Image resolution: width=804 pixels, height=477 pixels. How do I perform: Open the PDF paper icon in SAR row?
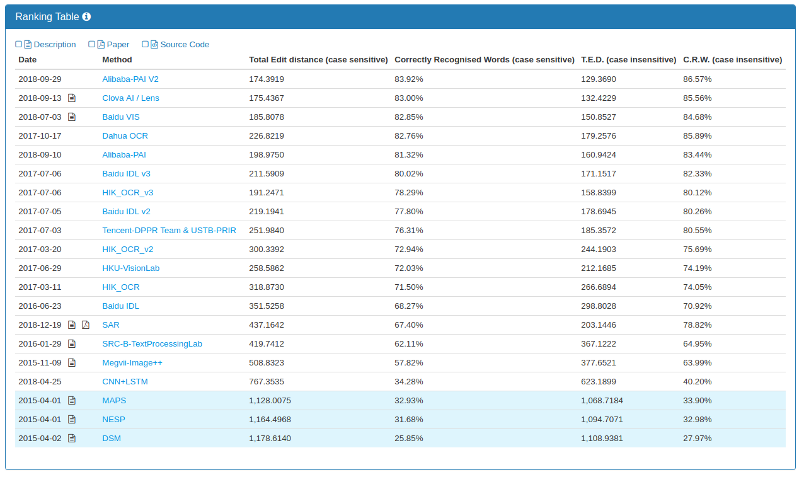(86, 325)
